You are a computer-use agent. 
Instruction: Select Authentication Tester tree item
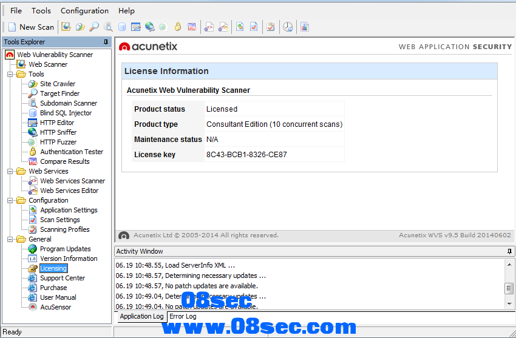(x=72, y=152)
